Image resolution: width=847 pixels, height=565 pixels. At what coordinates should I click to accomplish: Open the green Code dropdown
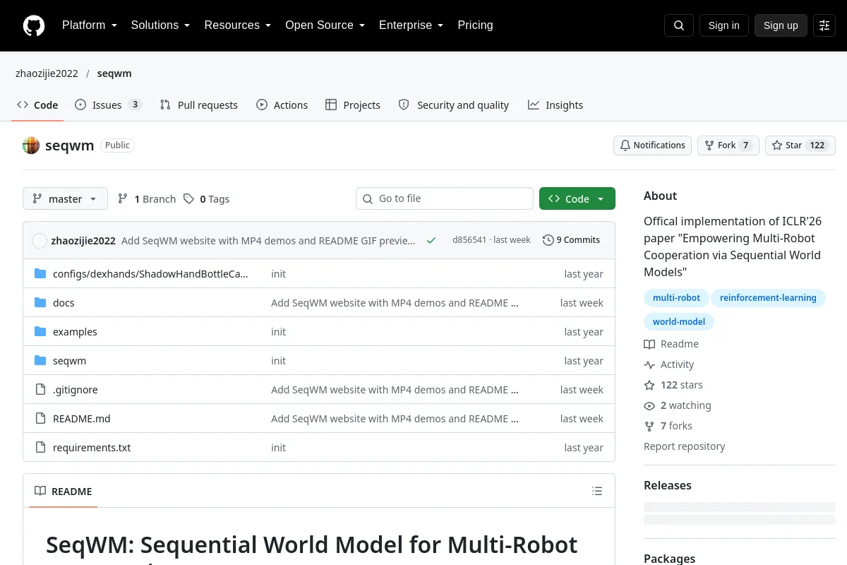click(x=577, y=198)
